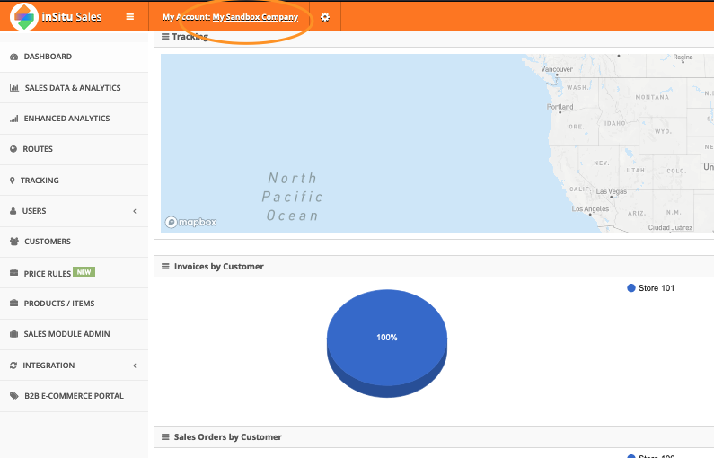Click the Mapbox logo on map

coord(190,222)
